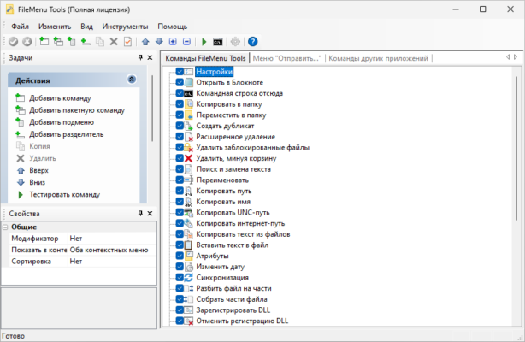This screenshot has height=342, width=525.
Task: Click the apply changes checkmark toolbar icon
Action: point(14,42)
